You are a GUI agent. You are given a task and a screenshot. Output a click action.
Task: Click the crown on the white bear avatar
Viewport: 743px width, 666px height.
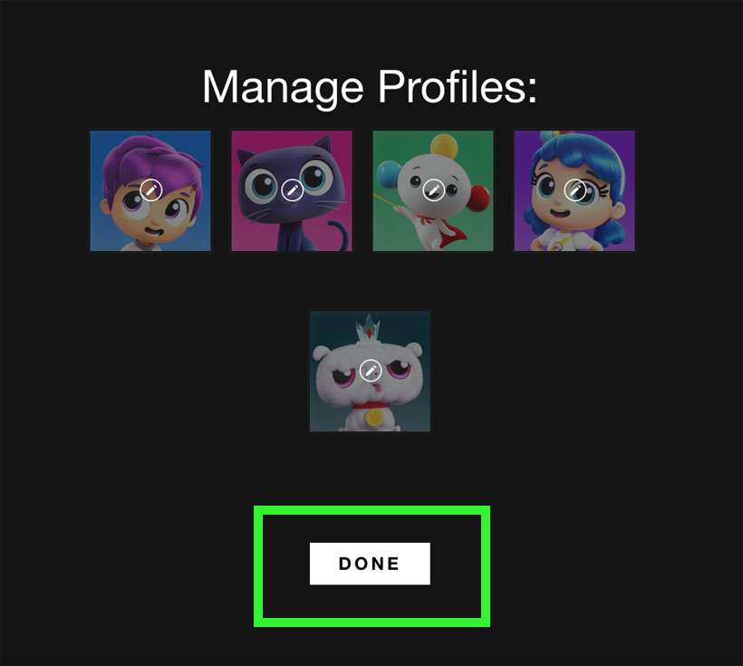pos(370,327)
